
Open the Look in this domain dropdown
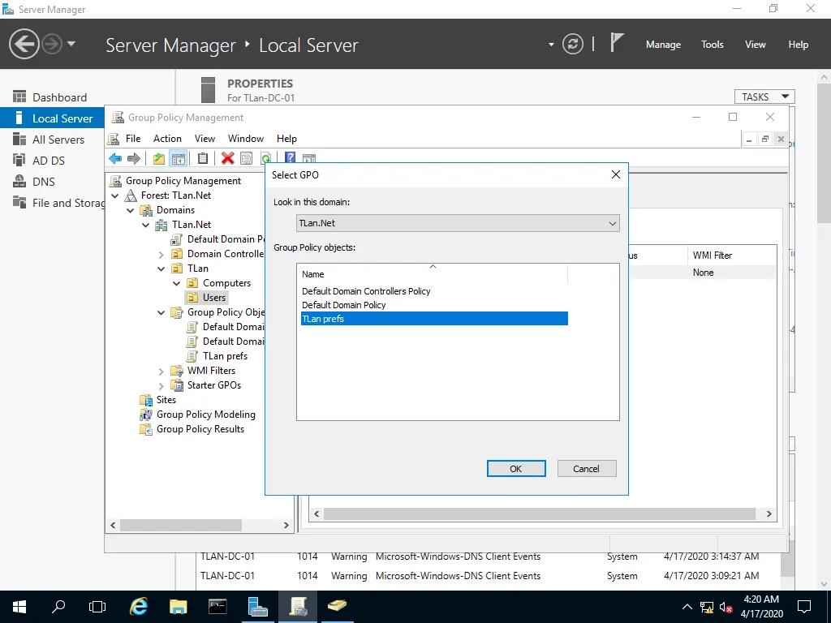(x=458, y=223)
